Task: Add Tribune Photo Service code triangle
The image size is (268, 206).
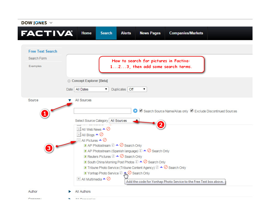Action: pyautogui.click(x=161, y=167)
